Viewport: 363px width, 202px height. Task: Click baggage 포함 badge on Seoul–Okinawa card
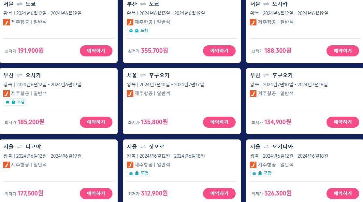pyautogui.click(x=262, y=173)
